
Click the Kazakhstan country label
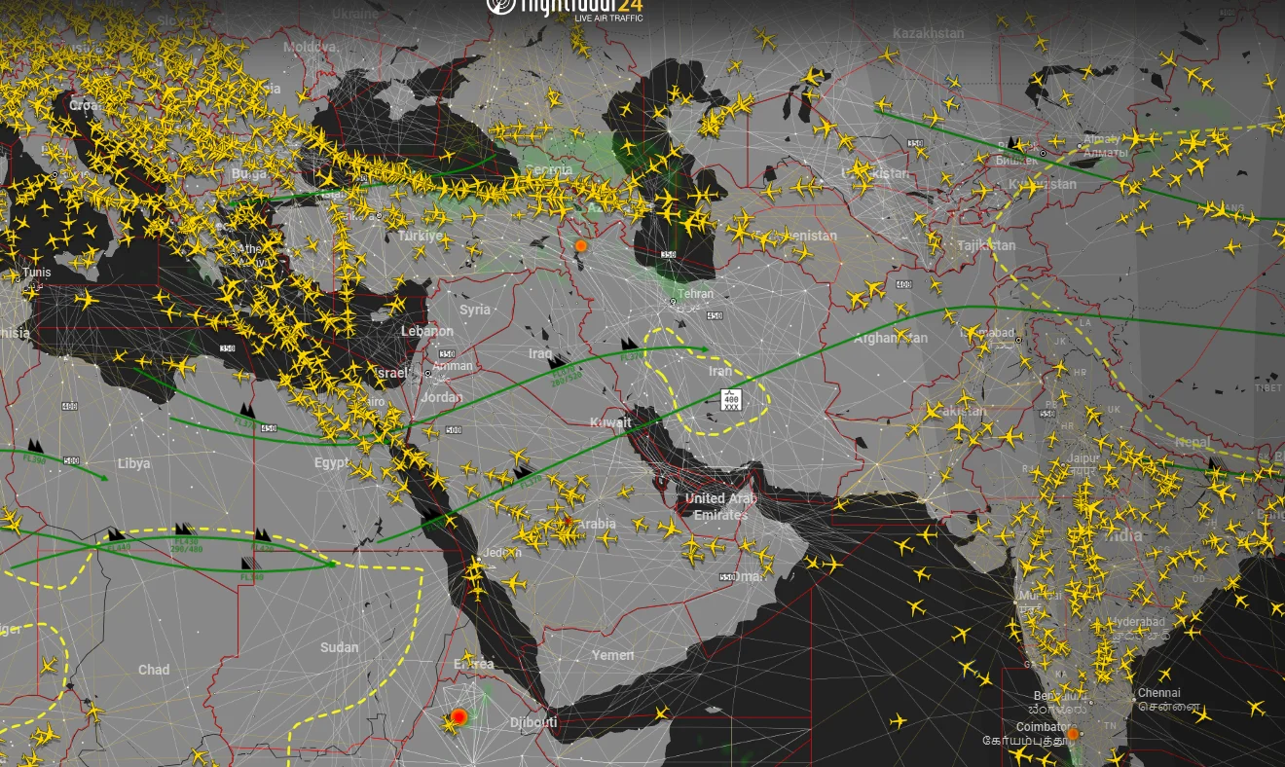[929, 33]
